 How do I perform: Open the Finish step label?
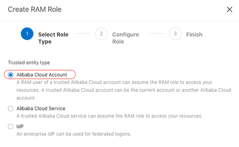pyautogui.click(x=194, y=34)
